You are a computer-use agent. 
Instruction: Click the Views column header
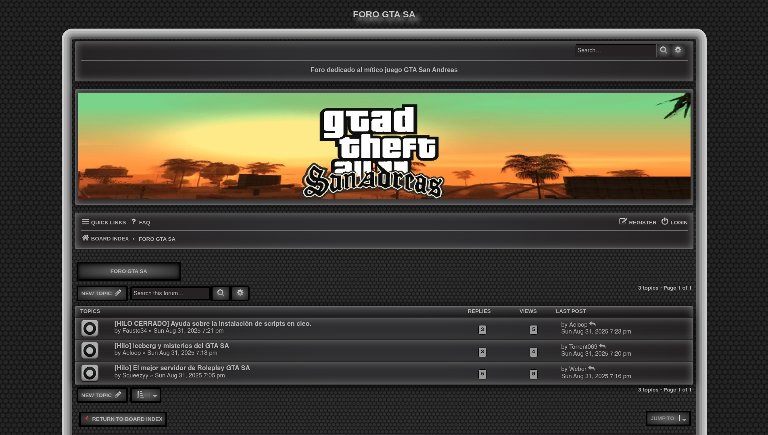point(528,311)
